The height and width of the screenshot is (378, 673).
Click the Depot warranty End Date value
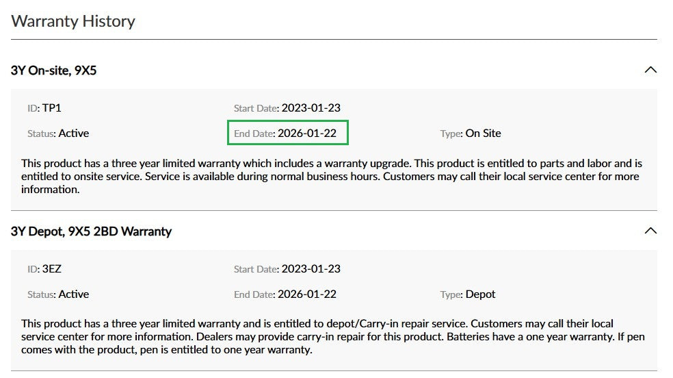click(306, 294)
